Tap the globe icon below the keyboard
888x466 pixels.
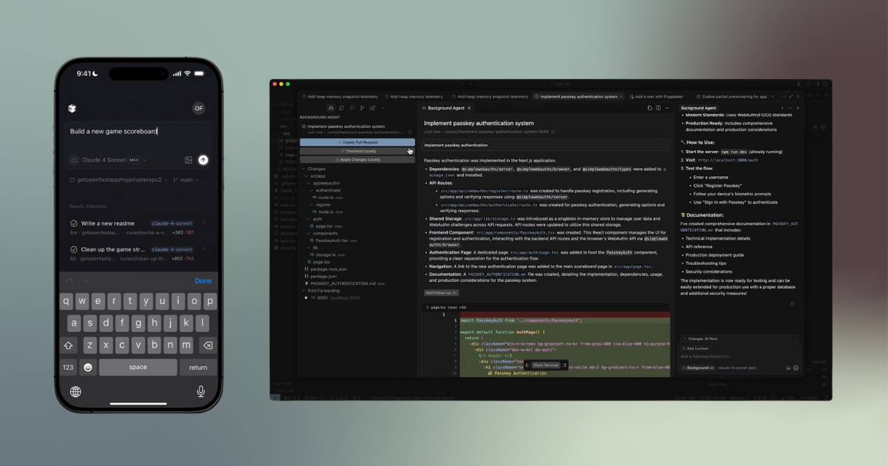75,391
